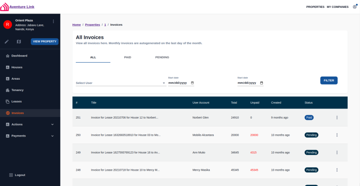Screen dimensions: 360x186
Task: Click the second Start date input field
Action: [x=250, y=83]
